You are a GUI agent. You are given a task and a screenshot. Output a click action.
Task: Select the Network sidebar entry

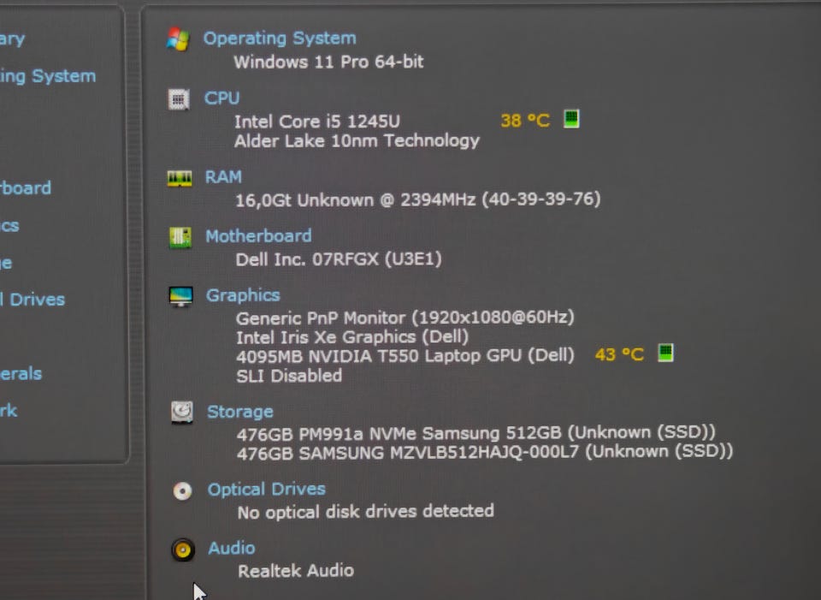click(x=9, y=411)
